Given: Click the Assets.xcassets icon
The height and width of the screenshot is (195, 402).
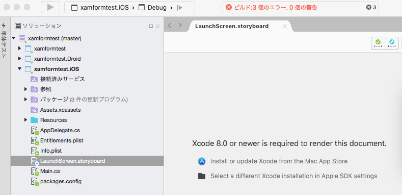Looking at the screenshot, I should click(34, 110).
